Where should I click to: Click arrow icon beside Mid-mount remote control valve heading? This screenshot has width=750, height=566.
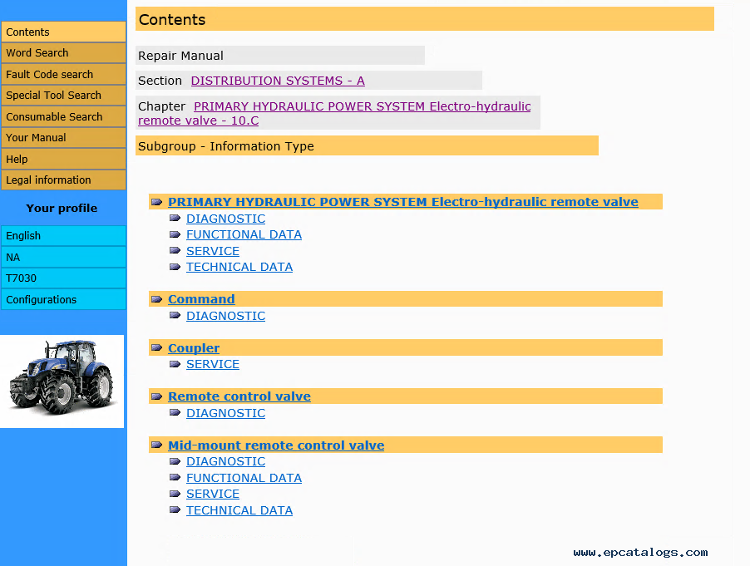(156, 445)
